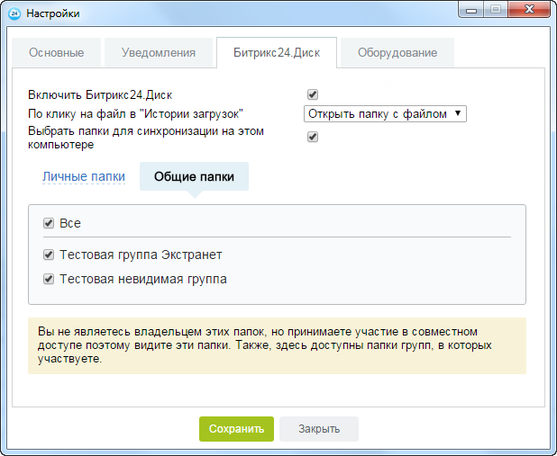Toggle the Включить Битрикс24.Диск checkbox
The image size is (557, 456).
[x=313, y=94]
